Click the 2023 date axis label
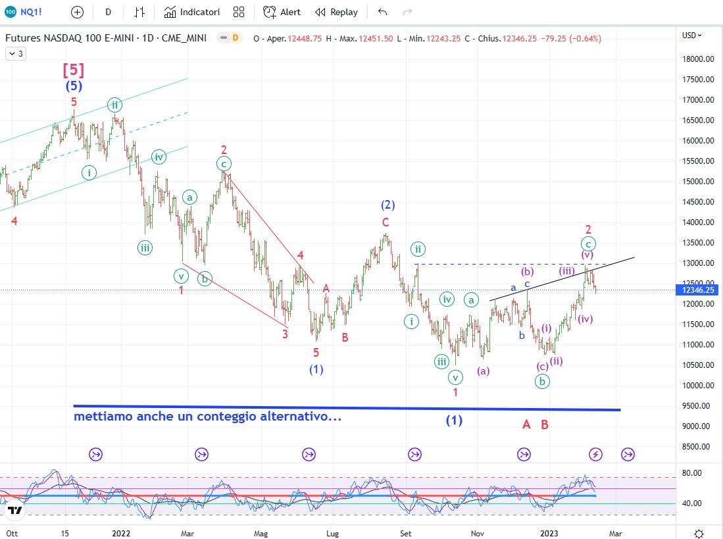The height and width of the screenshot is (539, 723). 549,534
